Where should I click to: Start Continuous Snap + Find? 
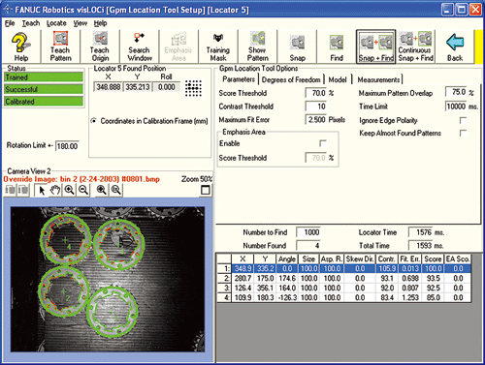coord(415,46)
